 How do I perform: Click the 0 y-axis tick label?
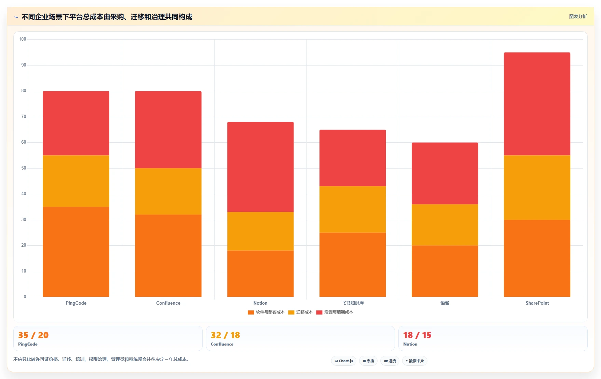[25, 297]
